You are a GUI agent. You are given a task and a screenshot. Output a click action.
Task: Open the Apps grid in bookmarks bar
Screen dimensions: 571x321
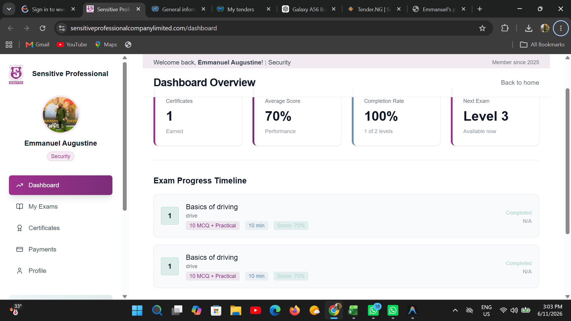click(x=9, y=45)
